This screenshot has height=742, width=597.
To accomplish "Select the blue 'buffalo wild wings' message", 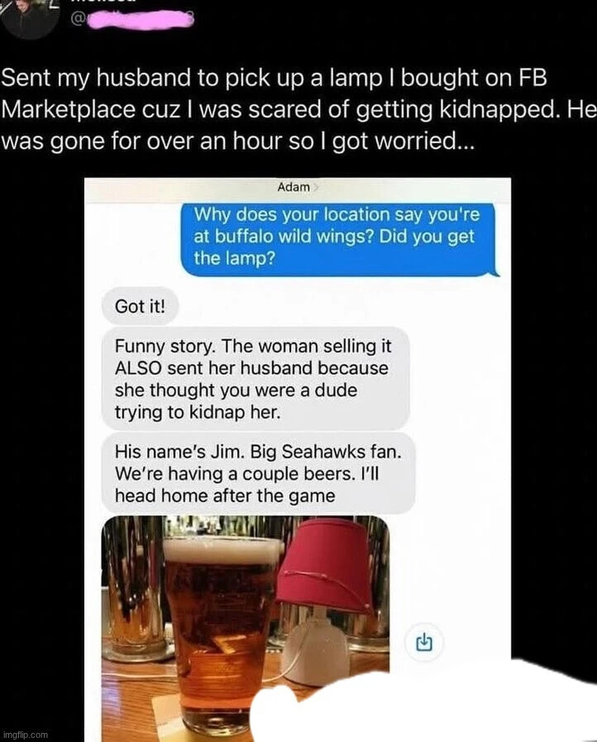I will 340,237.
